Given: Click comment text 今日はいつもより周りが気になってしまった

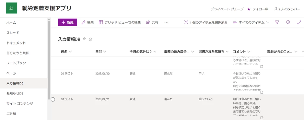Looking at the screenshot, I should [247, 78].
